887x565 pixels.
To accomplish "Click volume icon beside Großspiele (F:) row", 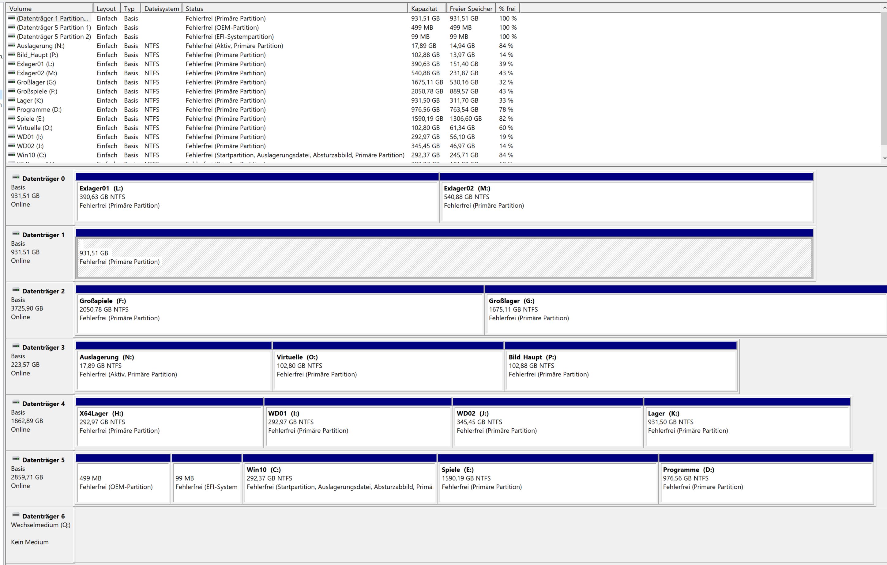I will [11, 91].
